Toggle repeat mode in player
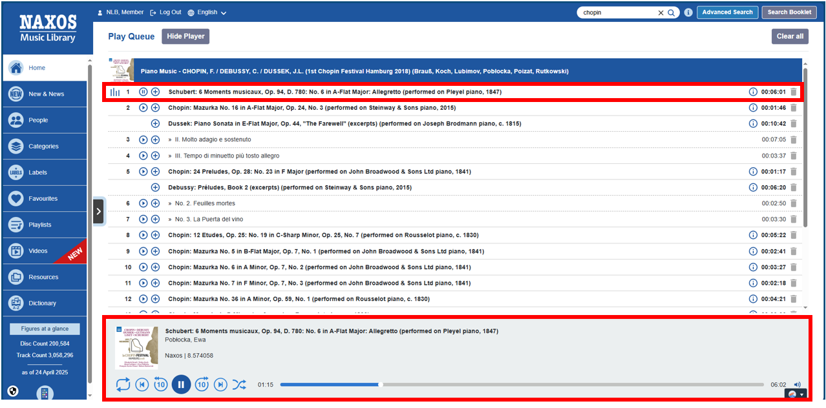The image size is (826, 408). pos(123,385)
